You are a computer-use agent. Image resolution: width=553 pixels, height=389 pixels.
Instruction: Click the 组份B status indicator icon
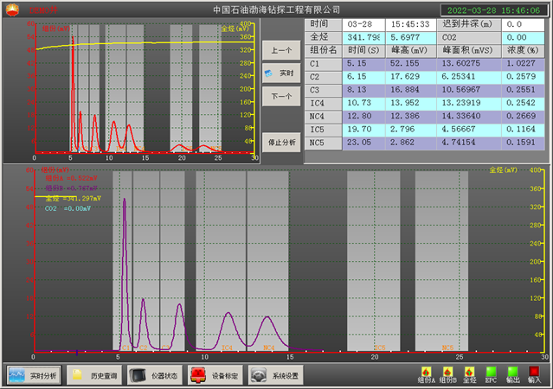(x=447, y=372)
